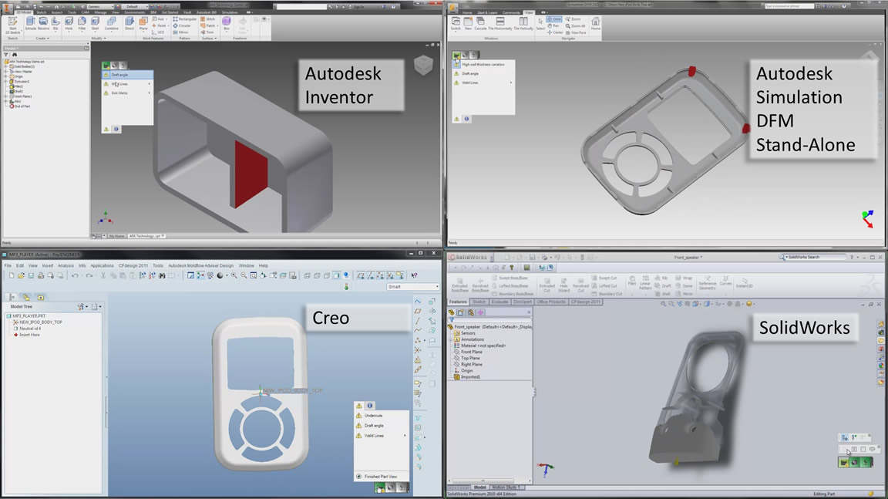Select NEW_IPOD_BODY_TOP in Creo model tree

pos(41,322)
